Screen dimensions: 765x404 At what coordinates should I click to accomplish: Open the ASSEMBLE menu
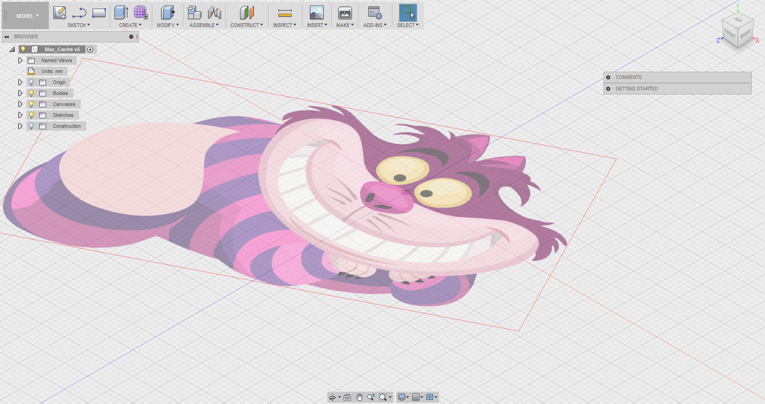coord(204,25)
